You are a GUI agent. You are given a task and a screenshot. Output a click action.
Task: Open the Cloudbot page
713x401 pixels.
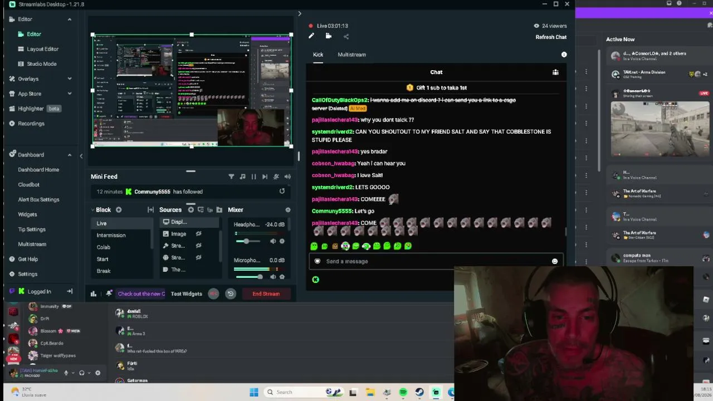[29, 185]
